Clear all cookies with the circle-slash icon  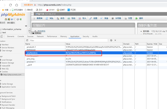click(x=111, y=40)
